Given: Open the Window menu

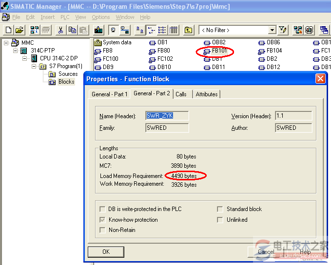Looking at the screenshot, I should pyautogui.click(x=125, y=17).
